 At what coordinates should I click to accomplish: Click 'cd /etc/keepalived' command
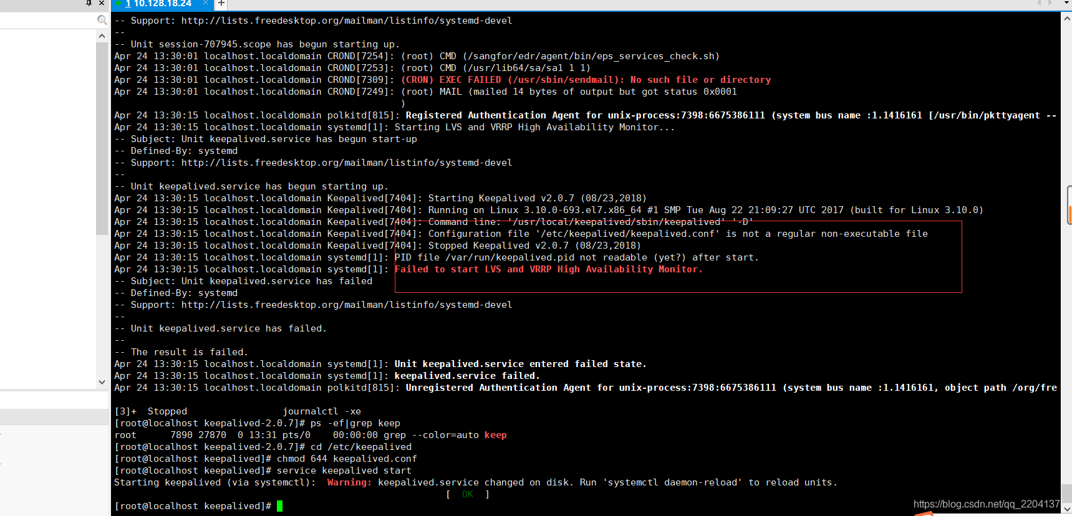pos(361,447)
